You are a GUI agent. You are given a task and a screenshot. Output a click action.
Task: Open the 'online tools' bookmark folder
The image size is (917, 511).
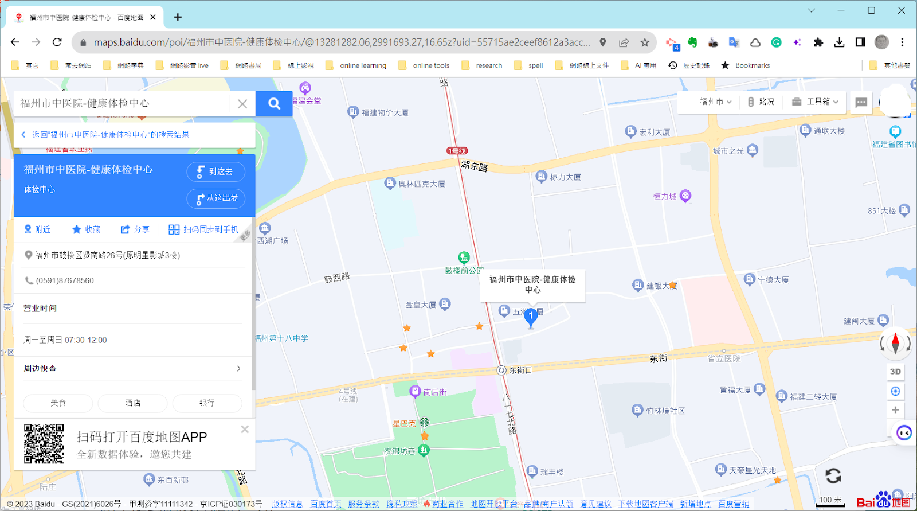point(424,65)
